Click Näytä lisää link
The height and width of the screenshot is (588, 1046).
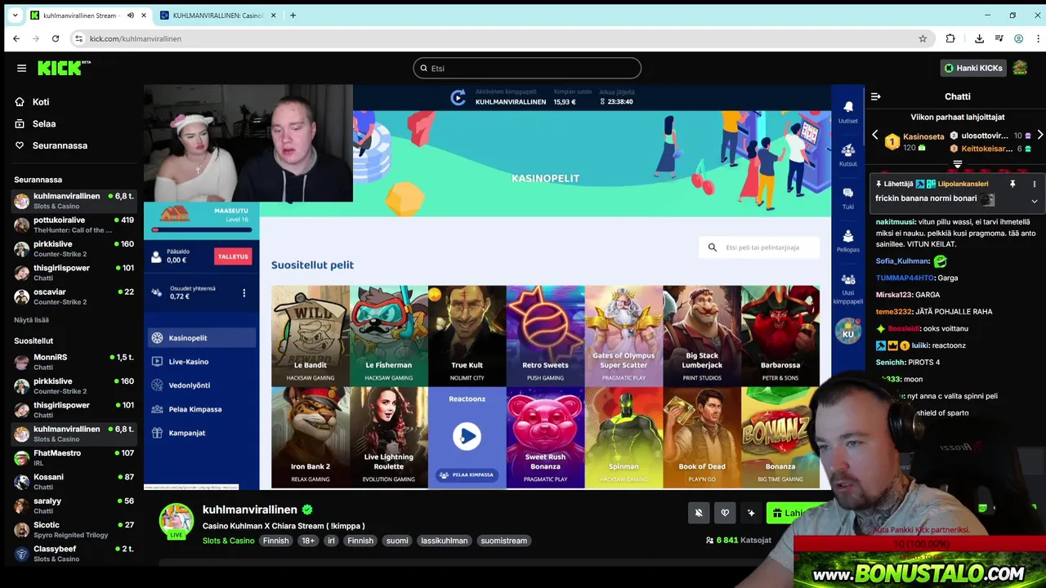(x=31, y=320)
